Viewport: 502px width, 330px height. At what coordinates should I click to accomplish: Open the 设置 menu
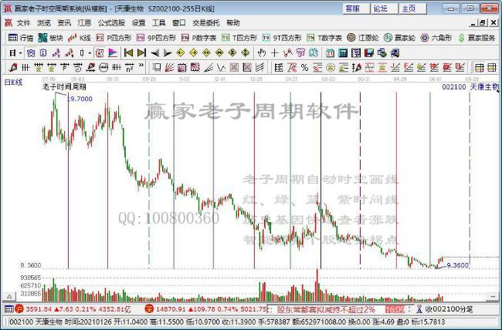138,23
